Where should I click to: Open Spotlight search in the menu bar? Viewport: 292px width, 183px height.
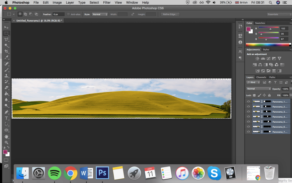tap(270, 3)
